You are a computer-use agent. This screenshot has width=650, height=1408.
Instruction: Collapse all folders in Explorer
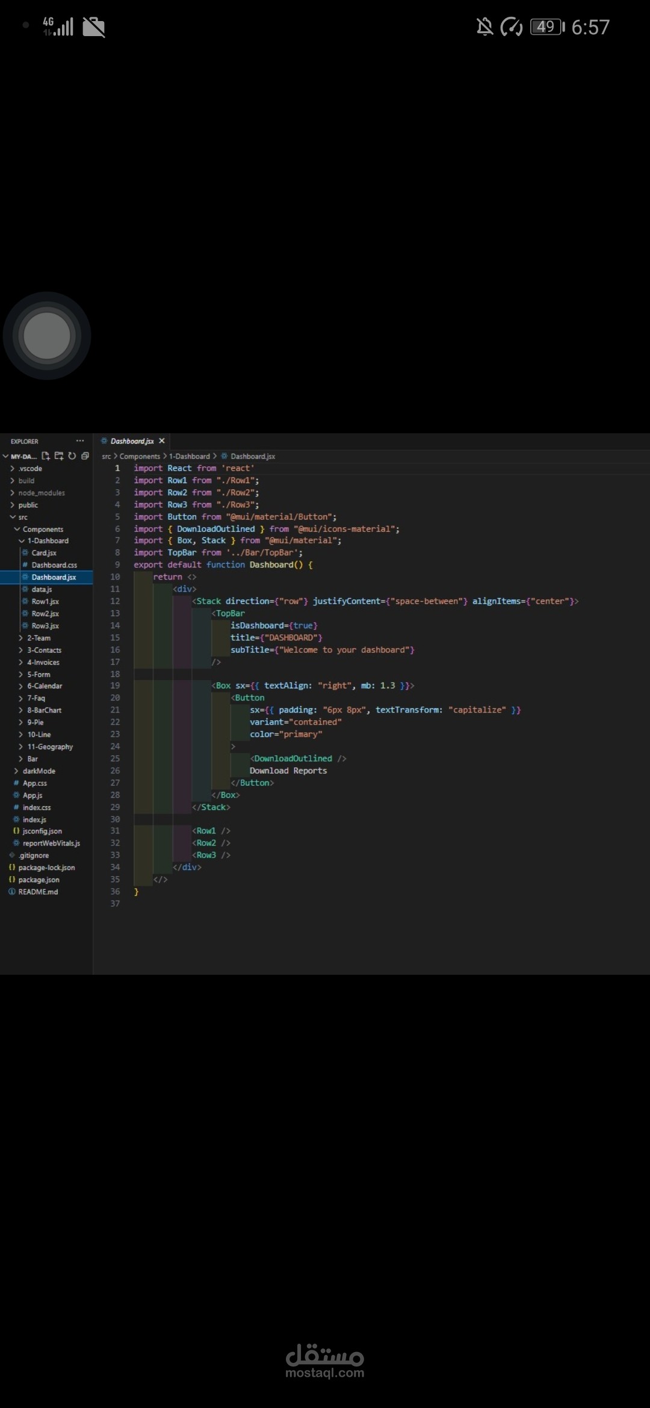coord(85,456)
